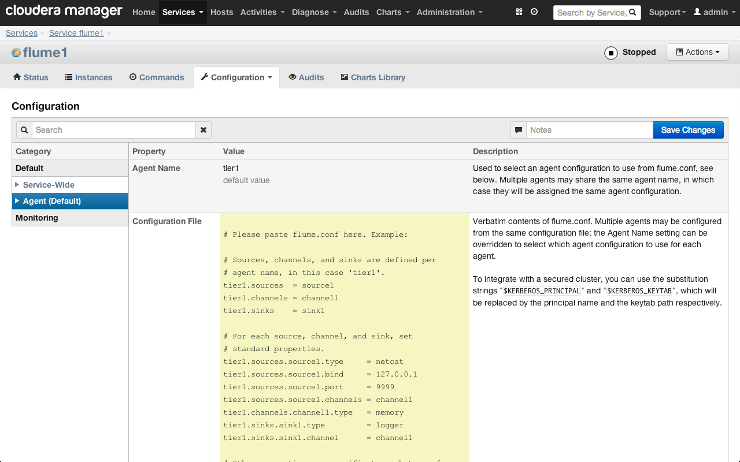Click the line 'tier1.channels.channel1.type = memory'
Image resolution: width=740 pixels, height=462 pixels.
pos(313,412)
